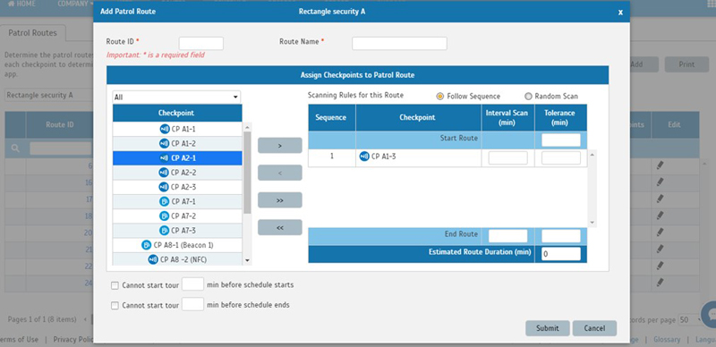Cancel adding the patrol route
716x347 pixels.
point(594,328)
